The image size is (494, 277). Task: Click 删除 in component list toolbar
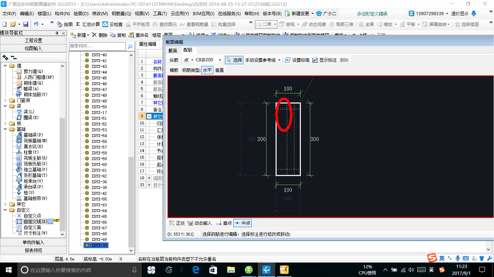click(100, 35)
